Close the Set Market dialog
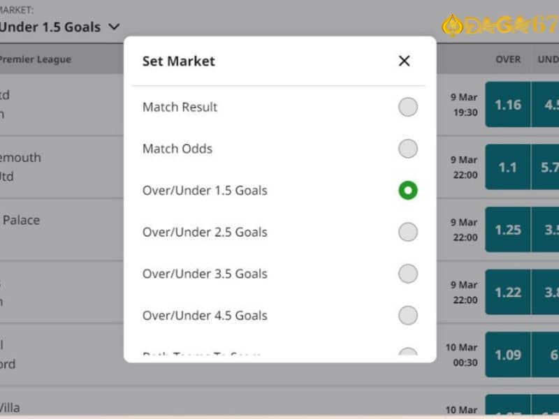The height and width of the screenshot is (419, 559). click(x=404, y=61)
